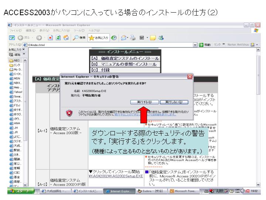Switch to インストールメニュー taskbar window
Viewport: 266px width, 200px height.
(x=87, y=191)
